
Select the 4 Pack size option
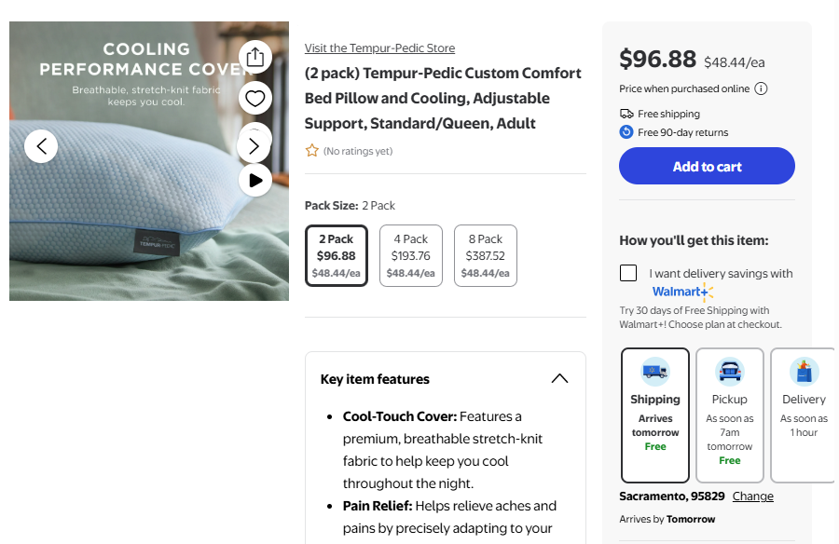(410, 255)
